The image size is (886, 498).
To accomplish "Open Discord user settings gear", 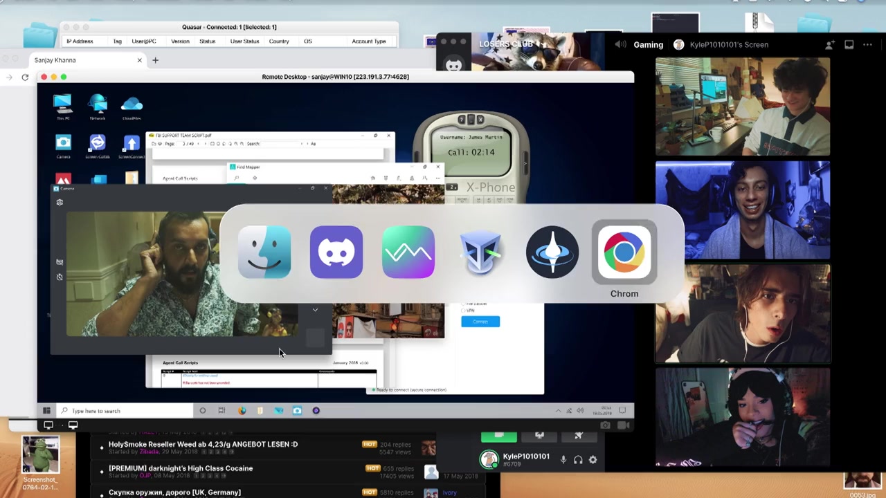I will [593, 459].
